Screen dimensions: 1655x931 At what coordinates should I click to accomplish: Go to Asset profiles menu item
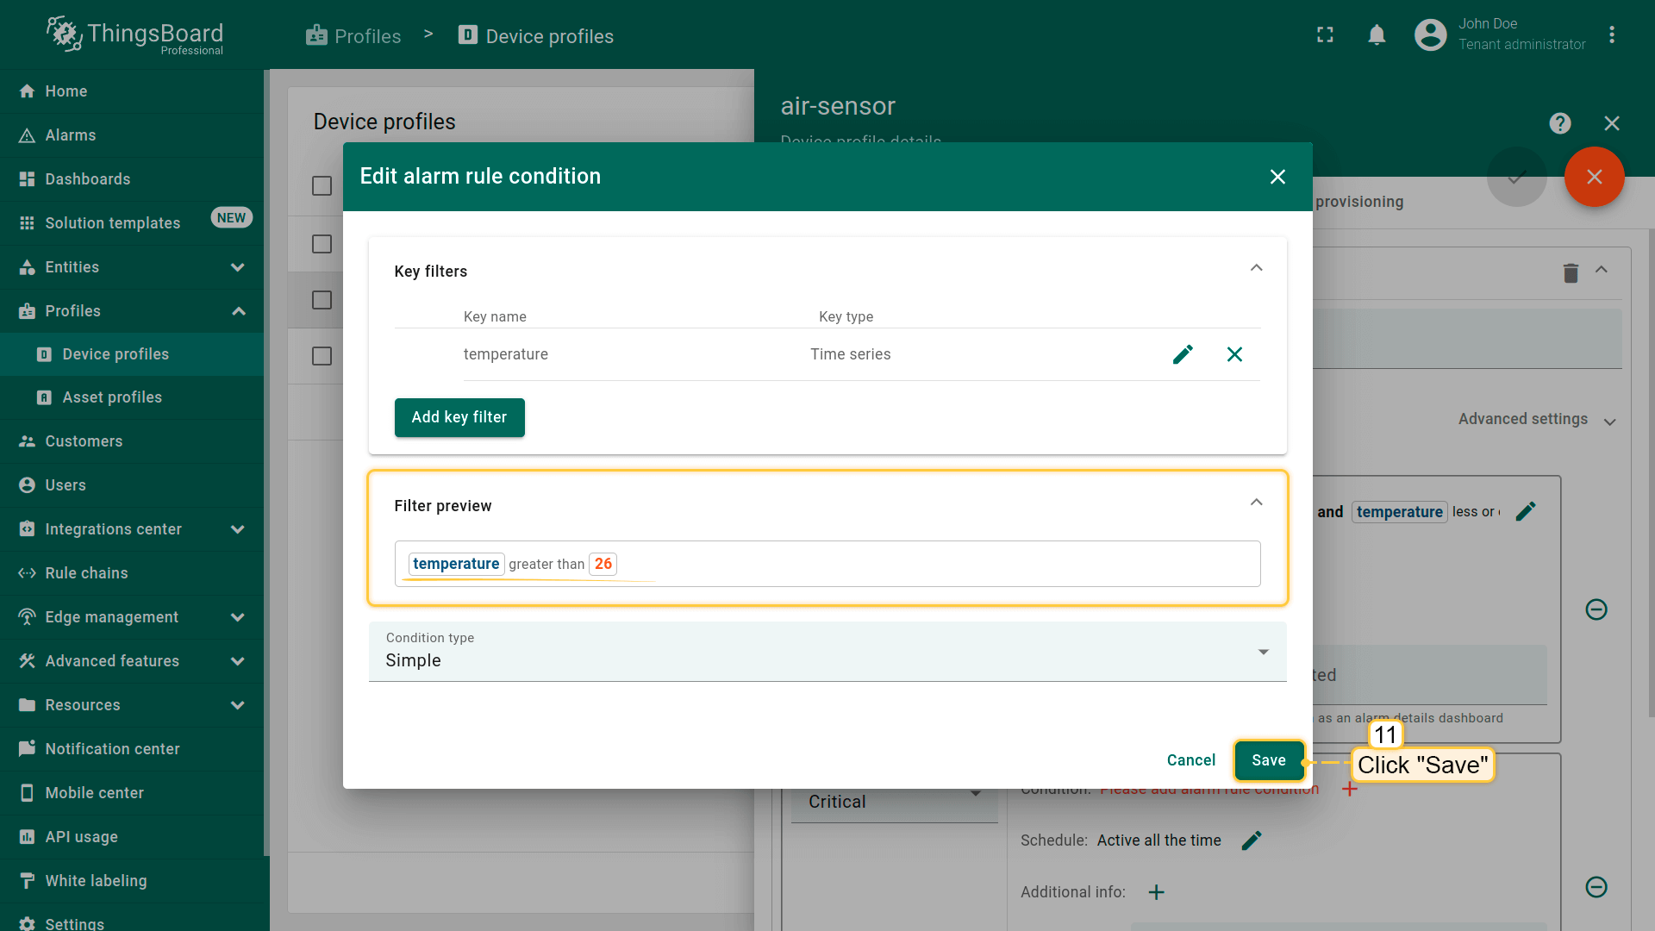click(112, 397)
